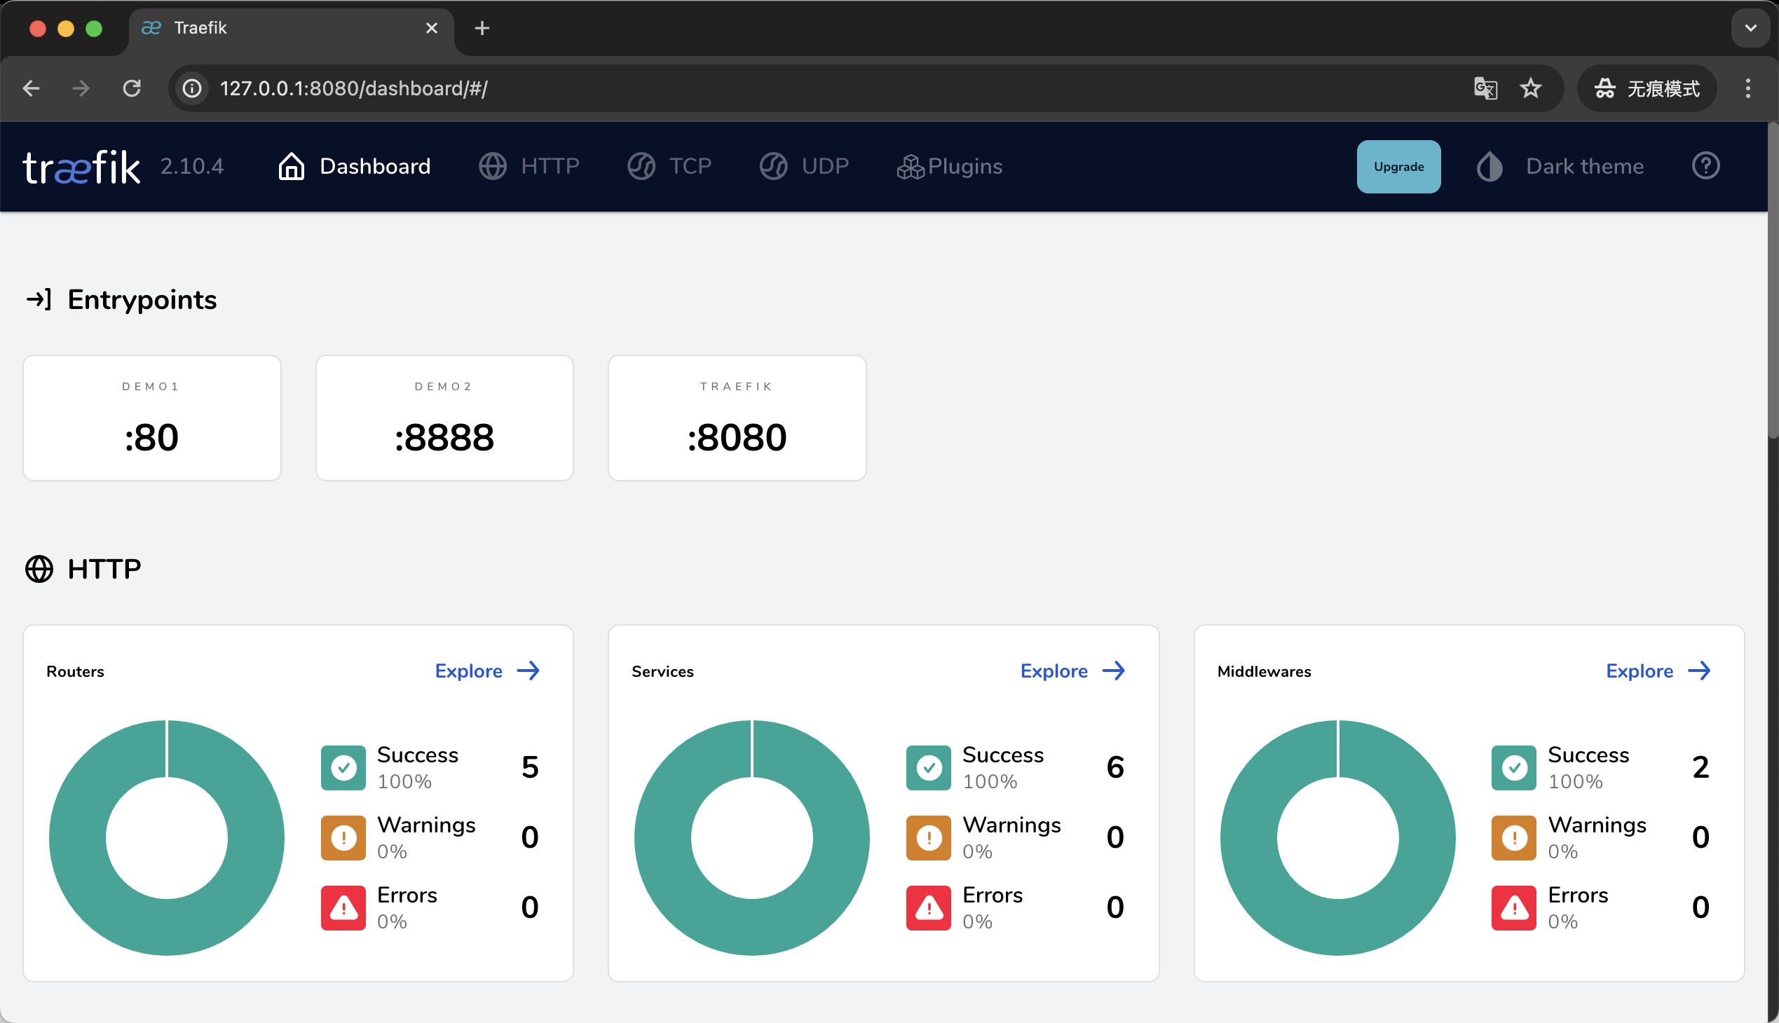Toggle Dark theme mode
Screen dimensions: 1779x1023
click(1489, 166)
